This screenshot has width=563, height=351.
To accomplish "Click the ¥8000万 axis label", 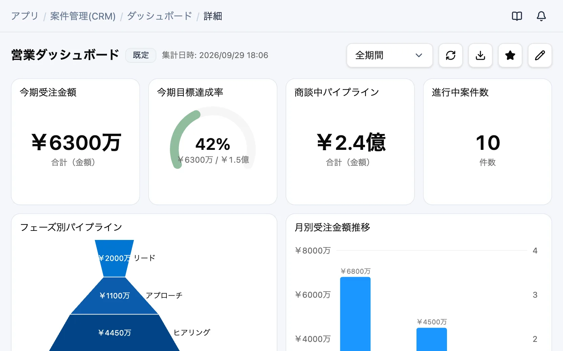I will pyautogui.click(x=313, y=250).
